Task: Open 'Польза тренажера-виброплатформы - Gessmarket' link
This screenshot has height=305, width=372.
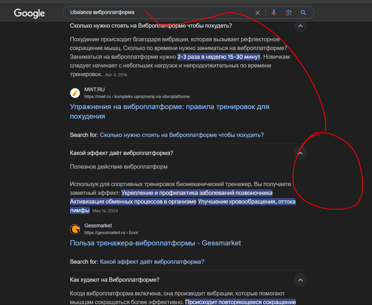Action: 155,243
